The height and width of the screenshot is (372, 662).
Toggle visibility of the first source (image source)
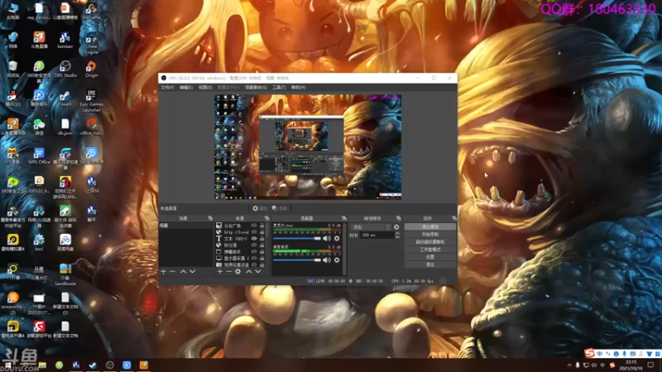pyautogui.click(x=254, y=226)
